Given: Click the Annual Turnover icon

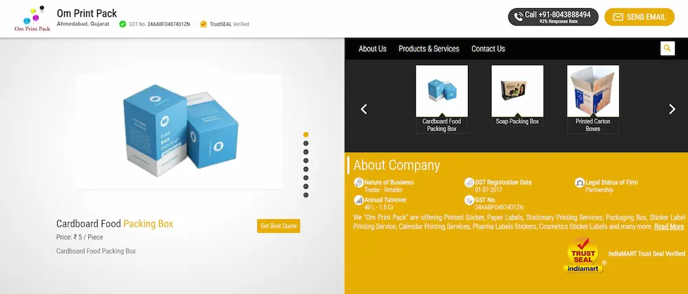Looking at the screenshot, I should click(x=358, y=200).
